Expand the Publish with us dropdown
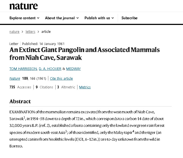This screenshot has width=183, height=158. click(99, 18)
